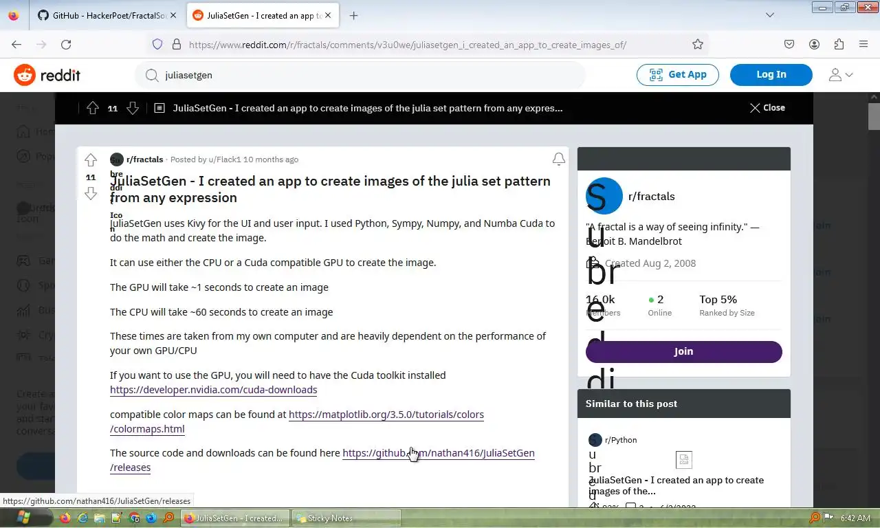Viewport: 880px width, 528px height.
Task: Click the post type icon in header bar
Action: click(159, 108)
